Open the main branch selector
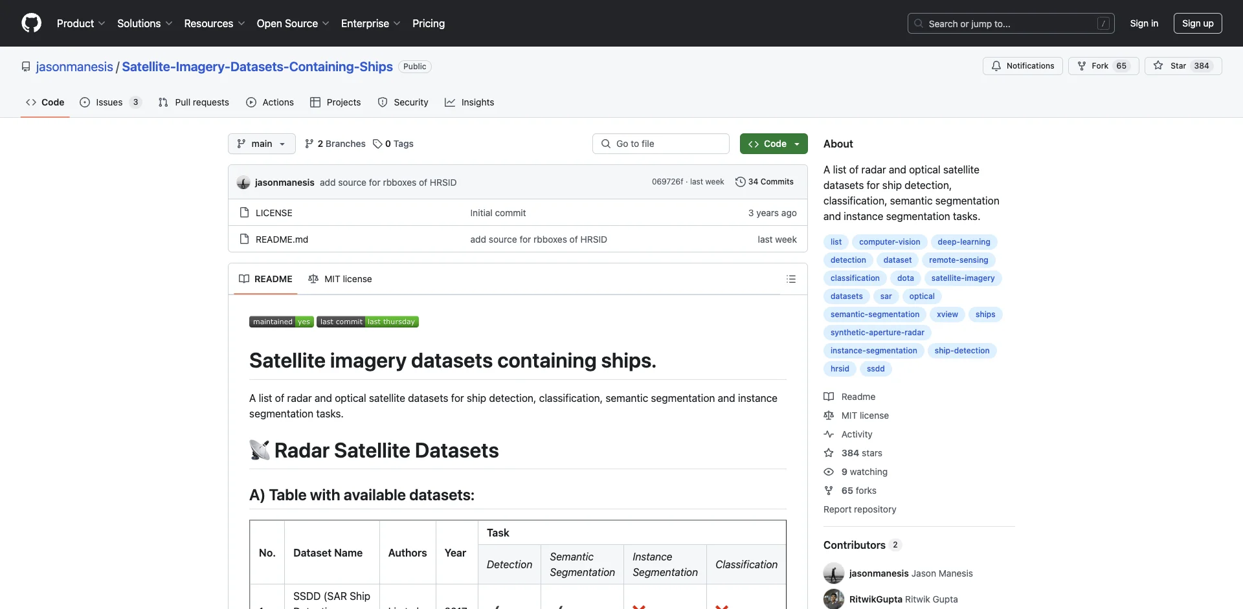This screenshot has height=609, width=1243. click(x=262, y=144)
